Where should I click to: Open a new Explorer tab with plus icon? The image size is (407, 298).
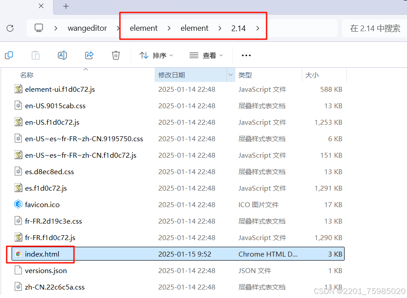(66, 7)
